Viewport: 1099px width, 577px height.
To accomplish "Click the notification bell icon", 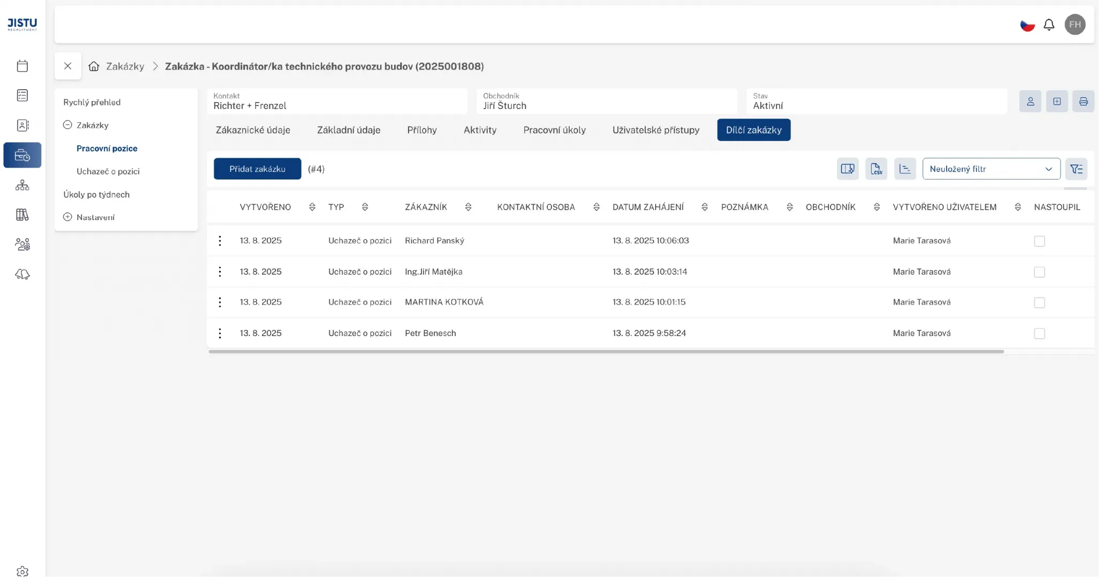I will [1049, 25].
